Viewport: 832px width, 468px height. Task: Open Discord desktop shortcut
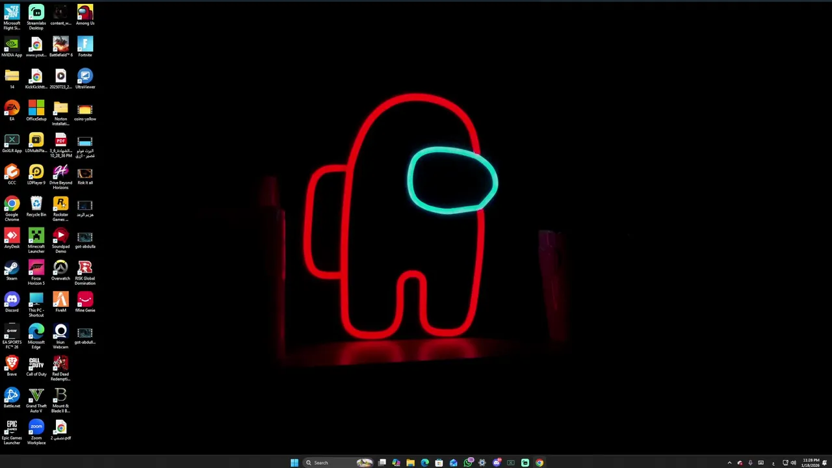click(x=12, y=302)
